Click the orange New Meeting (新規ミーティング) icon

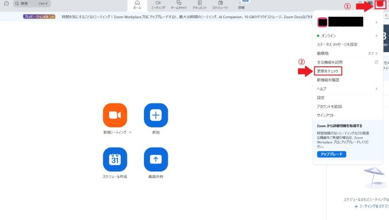tap(115, 115)
